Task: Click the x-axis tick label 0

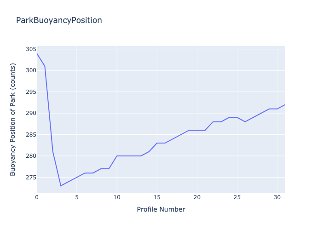Action: coord(37,197)
